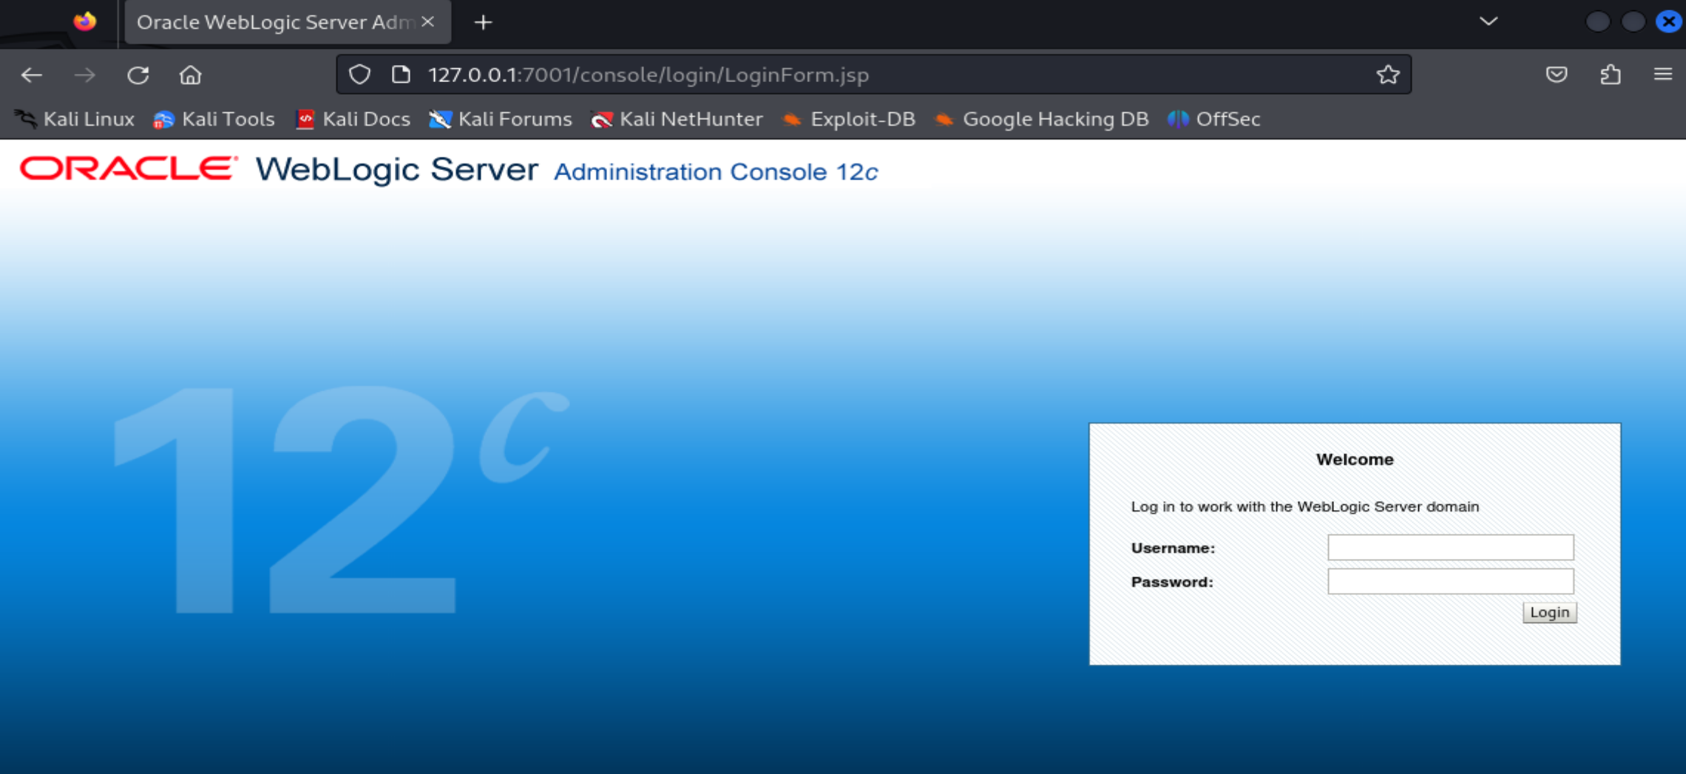Open the browser home page
1686x774 pixels.
(x=190, y=75)
